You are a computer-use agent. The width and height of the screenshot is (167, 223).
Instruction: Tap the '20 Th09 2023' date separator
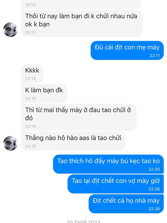tap(83, 221)
